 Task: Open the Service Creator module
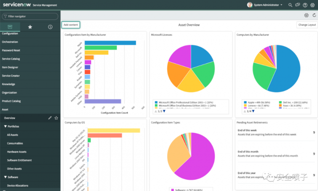tap(11, 76)
